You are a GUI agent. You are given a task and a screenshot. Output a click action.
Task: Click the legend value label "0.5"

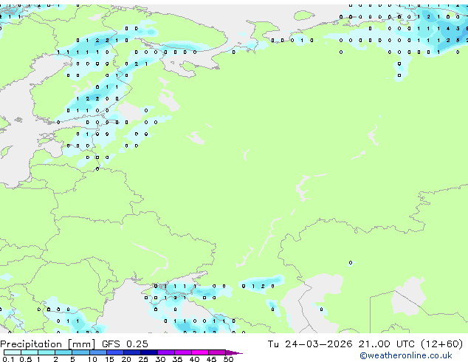(26, 359)
